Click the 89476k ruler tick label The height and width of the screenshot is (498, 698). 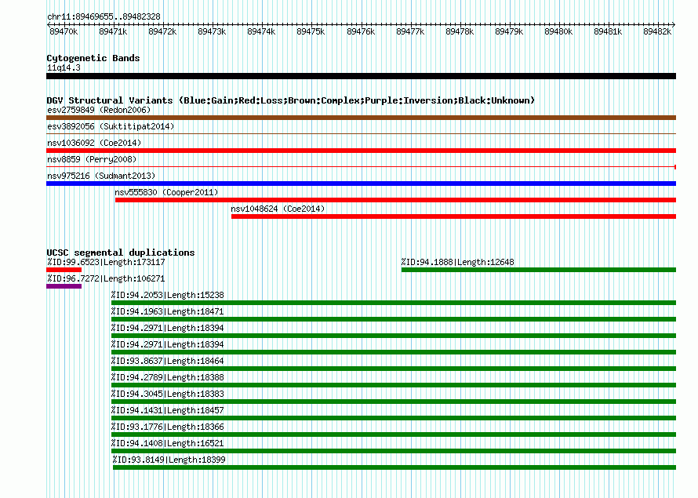click(361, 31)
